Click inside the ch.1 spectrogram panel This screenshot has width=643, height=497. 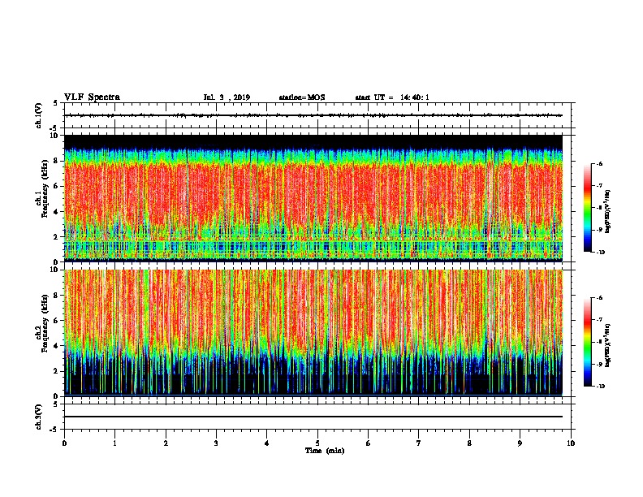(313, 198)
